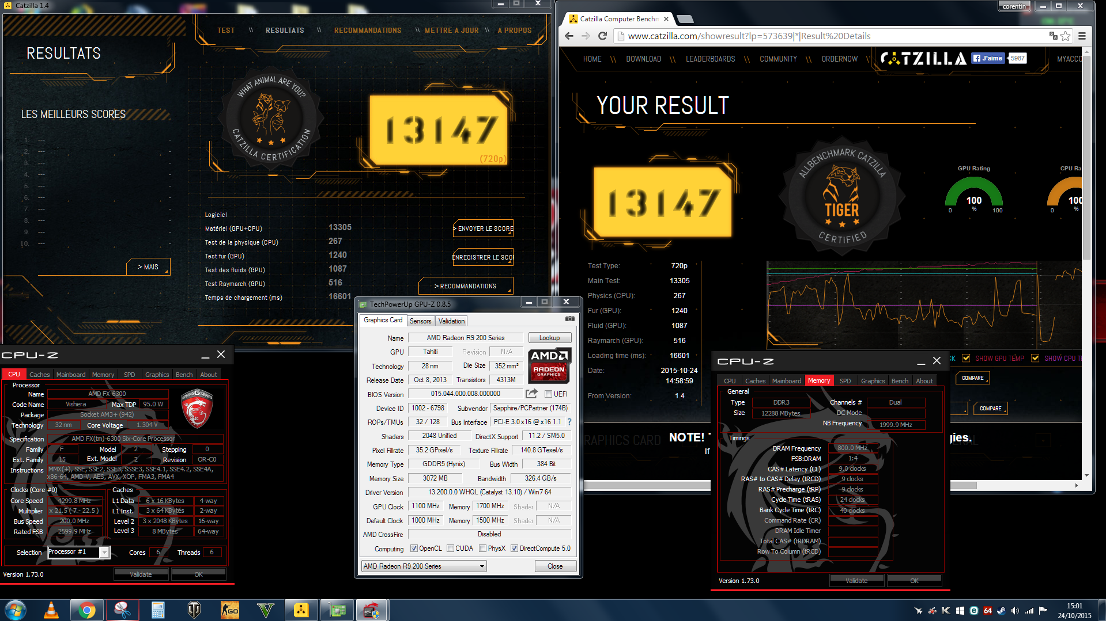The height and width of the screenshot is (621, 1106).
Task: Uncheck the SHOW CPU T checkbox on the chart
Action: (1035, 358)
